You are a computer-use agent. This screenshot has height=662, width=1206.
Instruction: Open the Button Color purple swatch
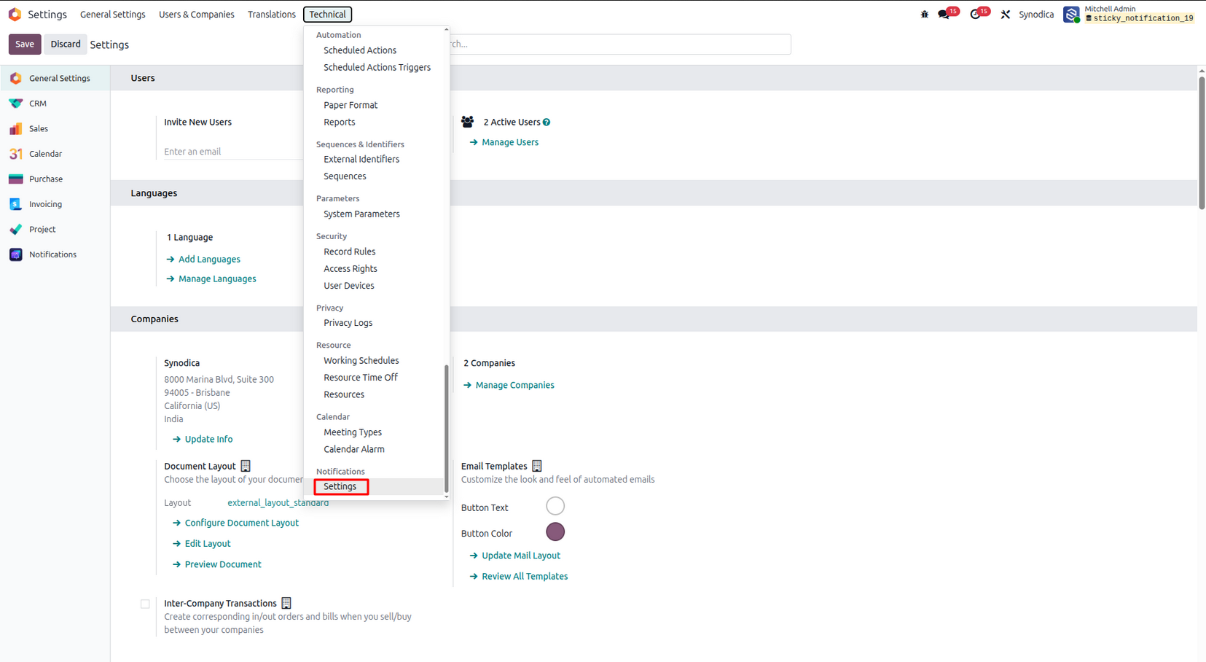555,532
